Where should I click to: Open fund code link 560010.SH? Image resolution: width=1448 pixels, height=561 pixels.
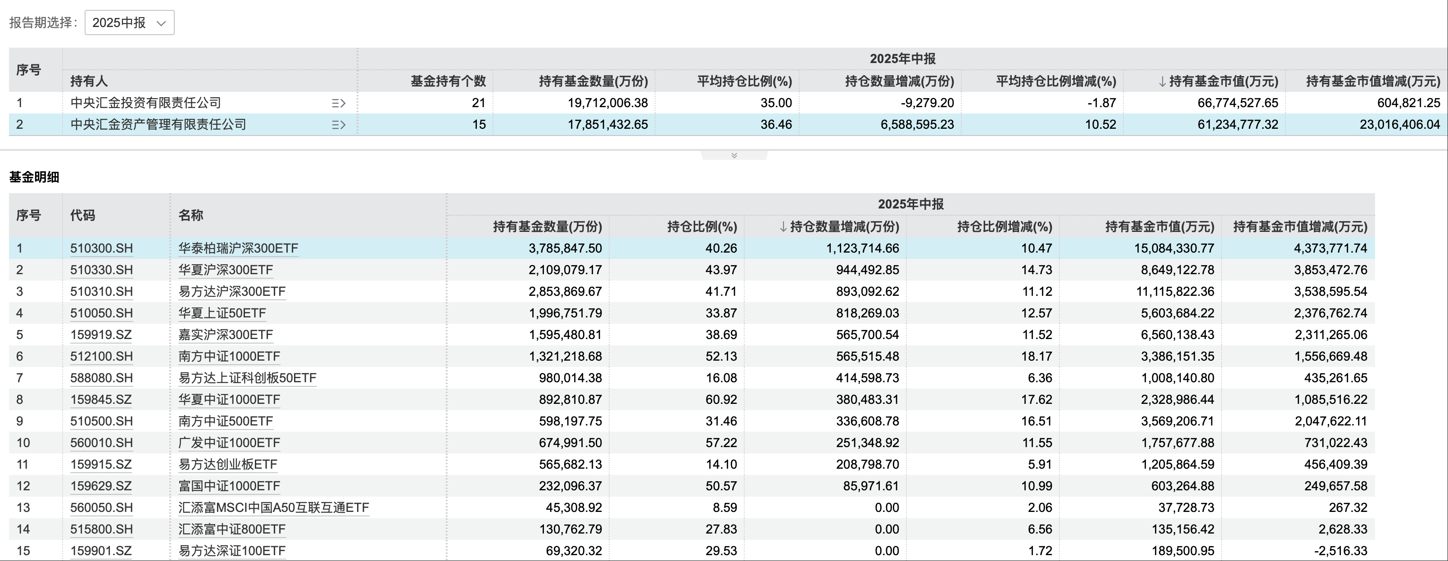(101, 443)
